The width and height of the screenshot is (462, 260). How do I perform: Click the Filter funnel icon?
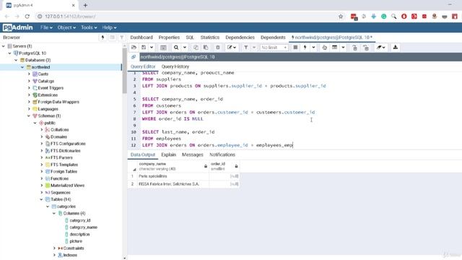pos(245,48)
